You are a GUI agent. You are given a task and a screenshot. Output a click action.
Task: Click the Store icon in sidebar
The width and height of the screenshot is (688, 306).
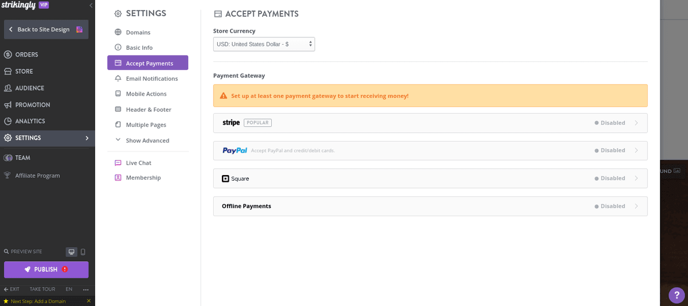point(8,71)
